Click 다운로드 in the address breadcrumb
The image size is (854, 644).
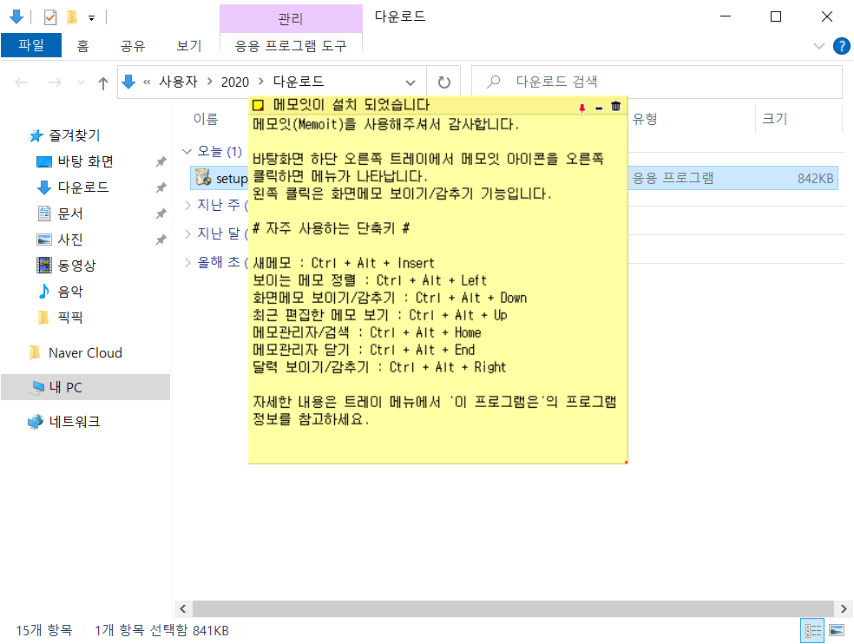click(299, 82)
